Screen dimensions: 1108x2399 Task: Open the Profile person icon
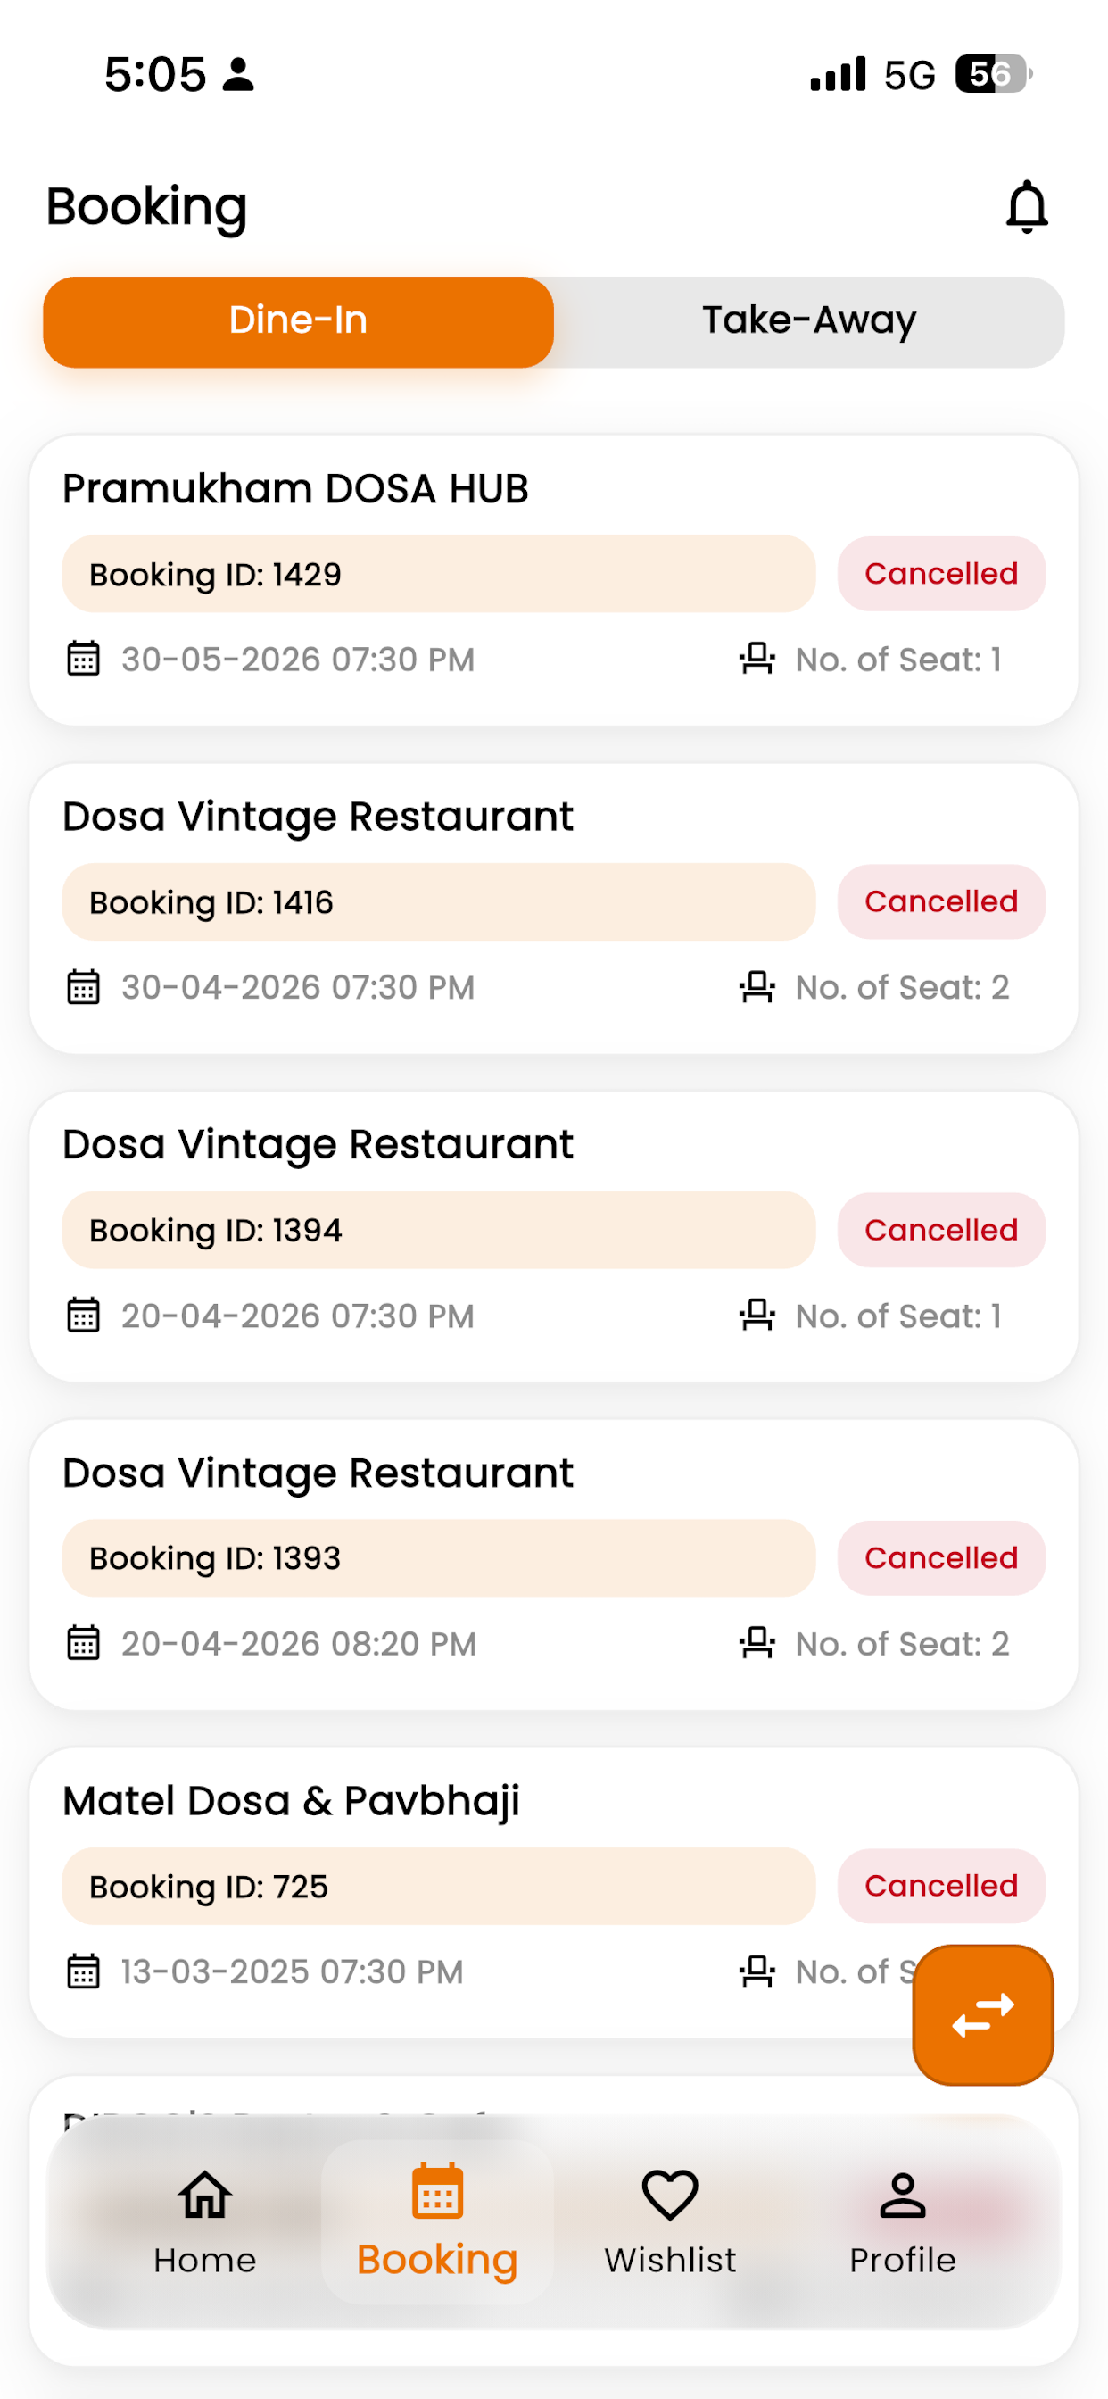(902, 2195)
